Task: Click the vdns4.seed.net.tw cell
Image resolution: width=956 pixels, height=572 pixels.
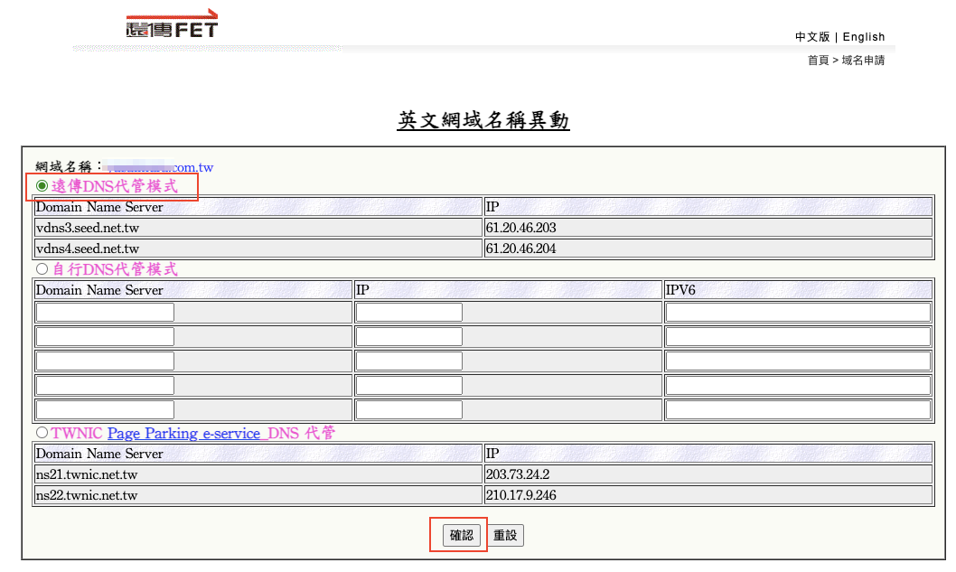Action: click(x=258, y=248)
